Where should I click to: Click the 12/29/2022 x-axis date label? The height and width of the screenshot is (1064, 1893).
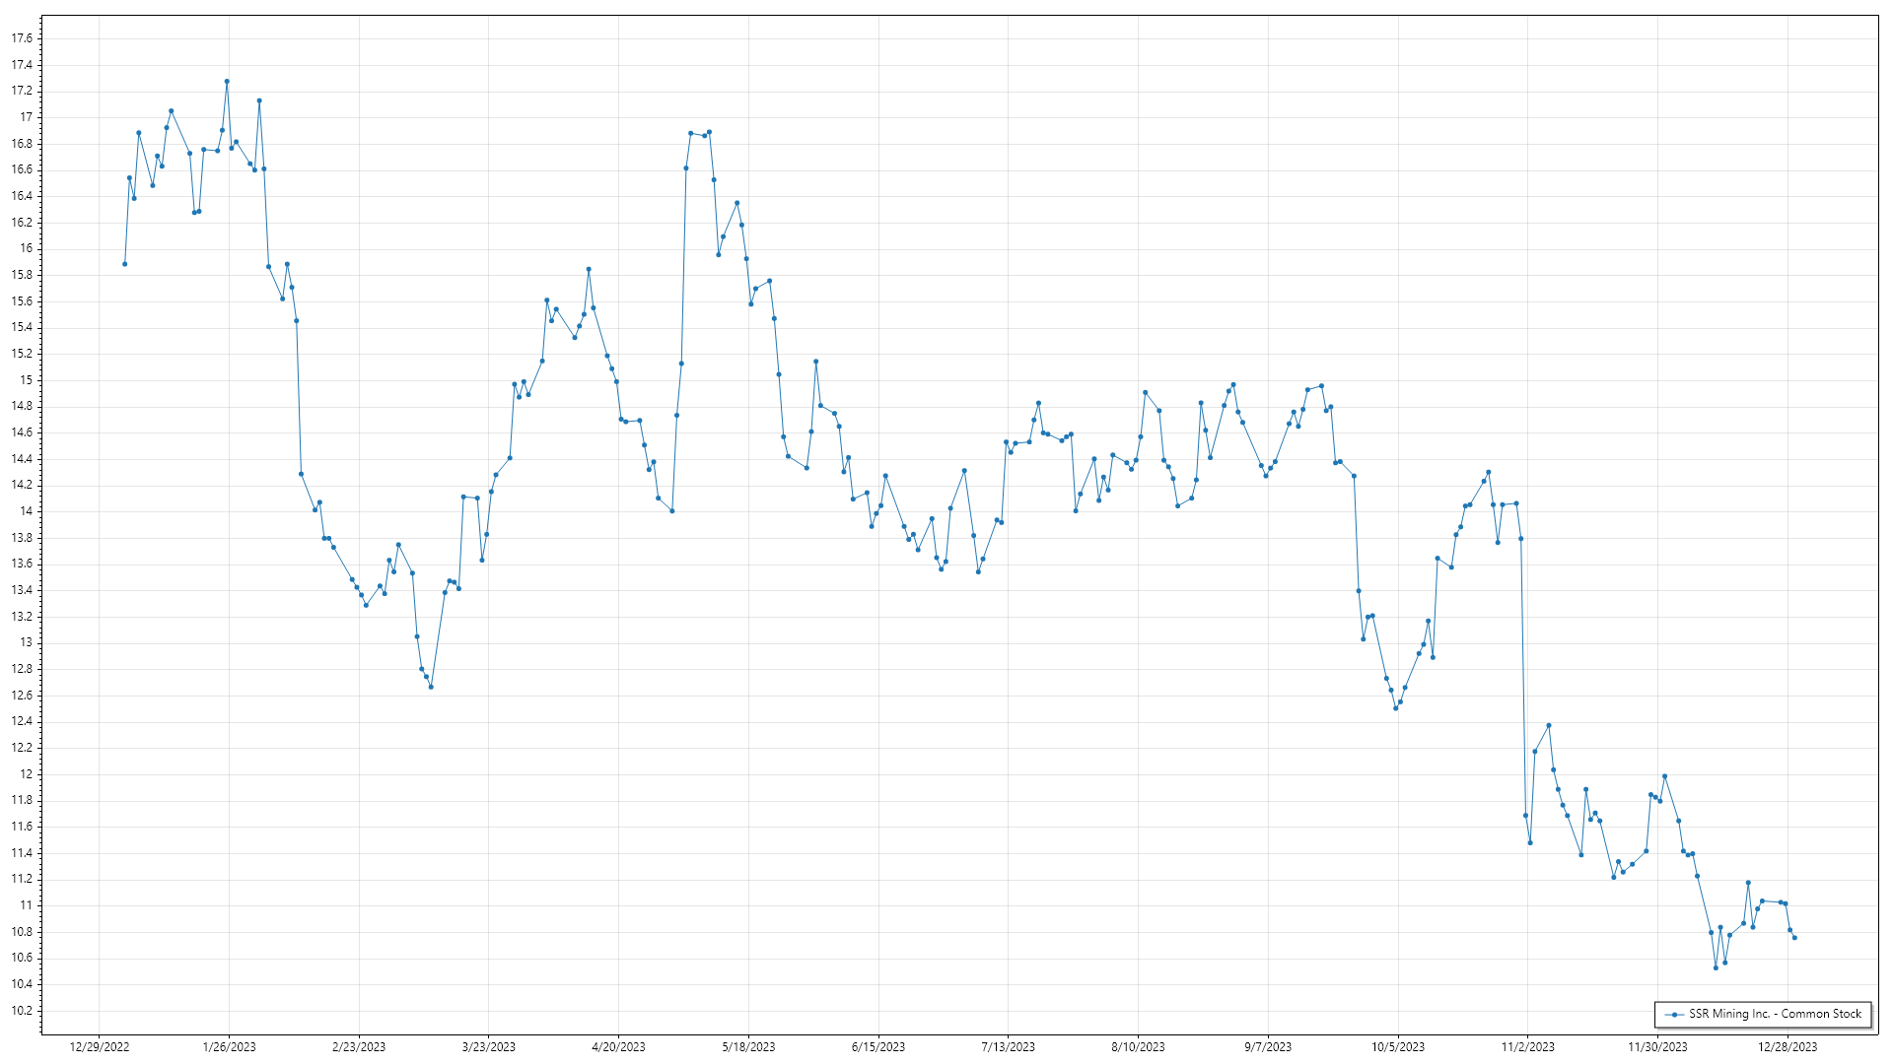[x=100, y=1047]
